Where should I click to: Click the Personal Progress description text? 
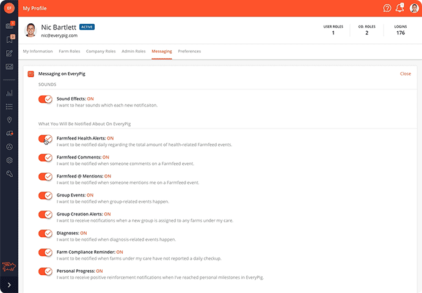click(x=160, y=277)
